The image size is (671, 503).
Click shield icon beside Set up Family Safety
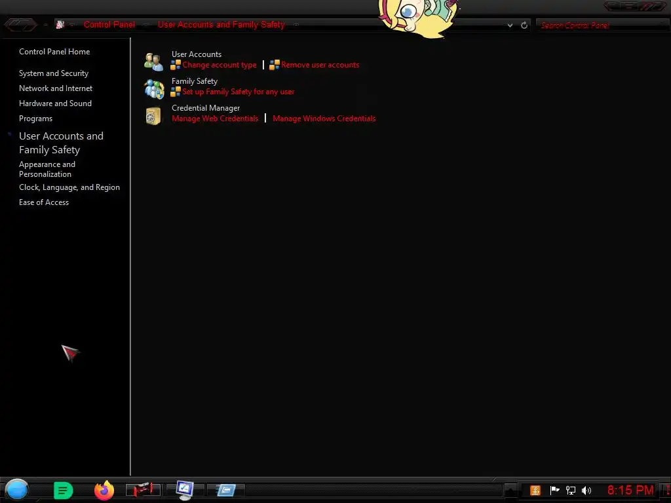[x=176, y=92]
